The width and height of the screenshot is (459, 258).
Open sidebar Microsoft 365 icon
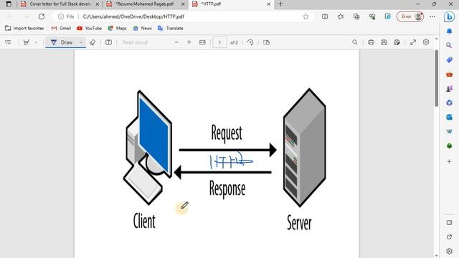450,103
